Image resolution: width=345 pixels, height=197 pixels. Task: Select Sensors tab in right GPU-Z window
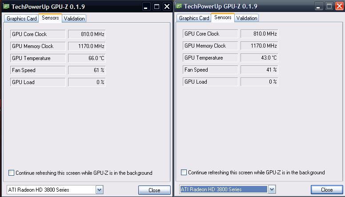point(223,17)
